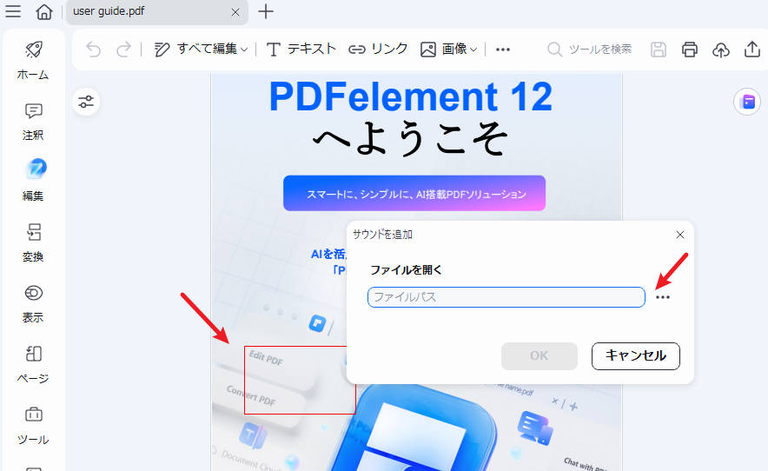Open the properties sliders panel button
The height and width of the screenshot is (471, 768).
[x=86, y=102]
